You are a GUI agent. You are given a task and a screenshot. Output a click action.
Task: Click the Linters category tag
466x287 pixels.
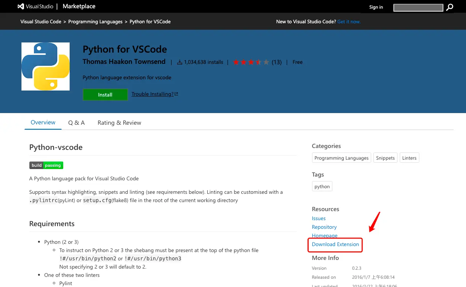(409, 158)
